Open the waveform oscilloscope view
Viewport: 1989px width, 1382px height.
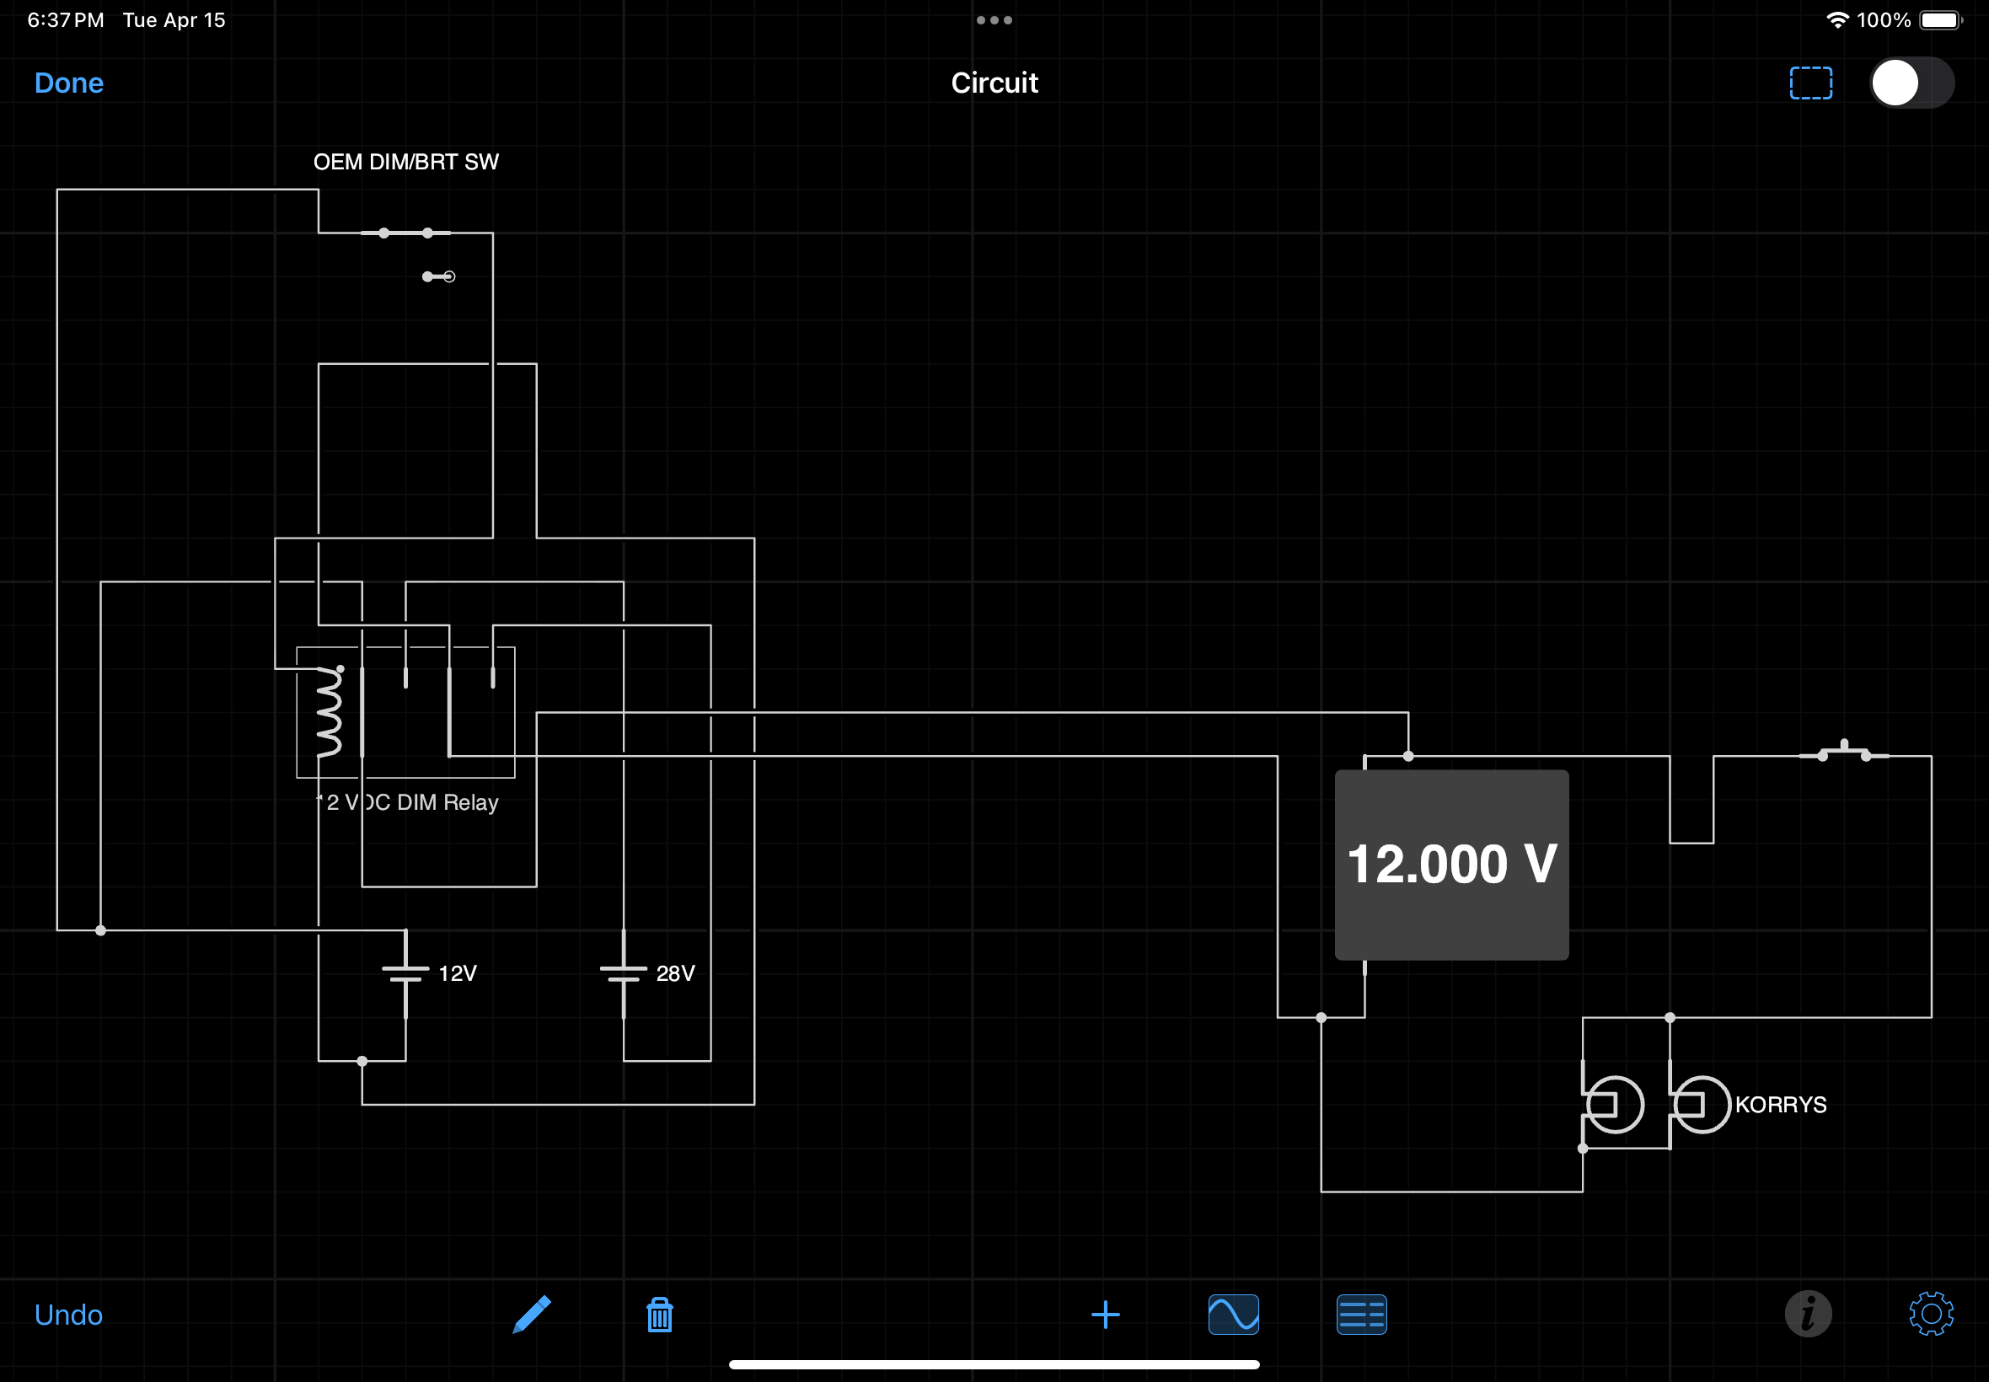pos(1233,1315)
